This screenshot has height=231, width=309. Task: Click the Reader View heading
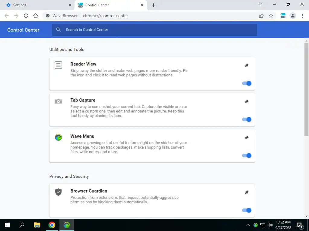point(83,64)
